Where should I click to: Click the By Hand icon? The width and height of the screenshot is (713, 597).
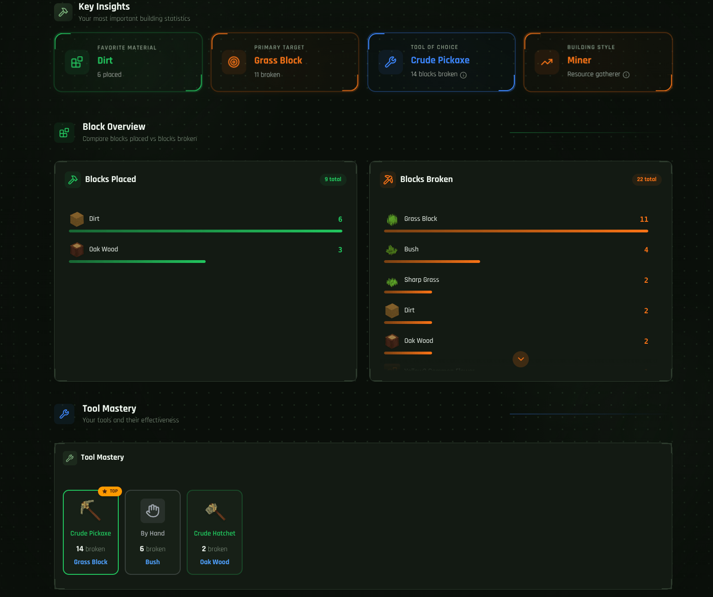coord(152,511)
